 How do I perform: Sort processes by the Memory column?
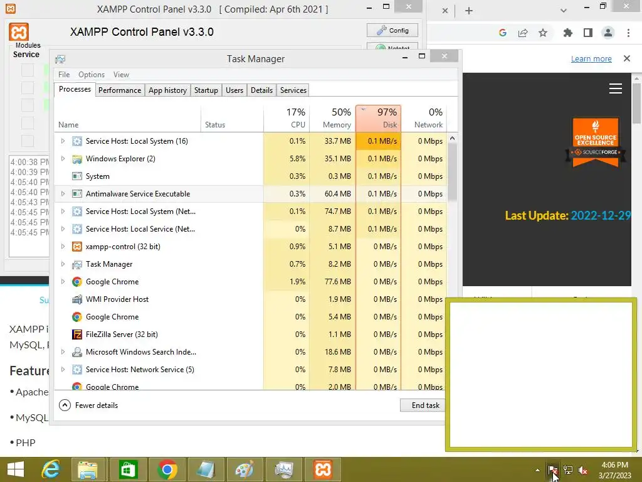[x=332, y=119]
